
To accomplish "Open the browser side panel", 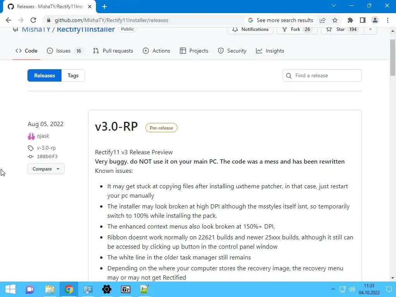I will [x=363, y=20].
